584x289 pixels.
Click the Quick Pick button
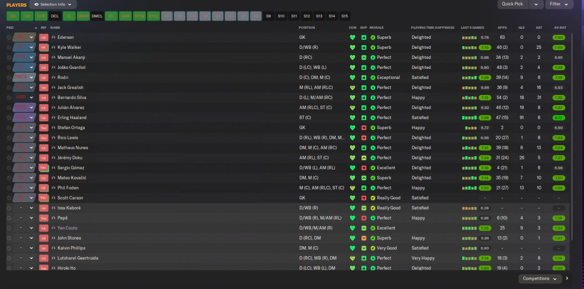coord(512,4)
